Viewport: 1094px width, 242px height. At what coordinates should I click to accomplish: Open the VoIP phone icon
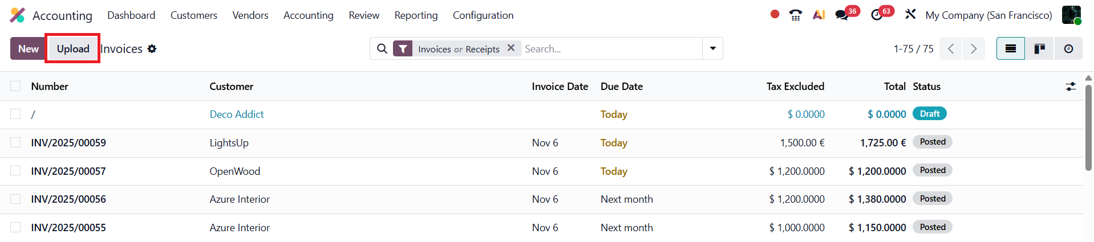point(796,15)
